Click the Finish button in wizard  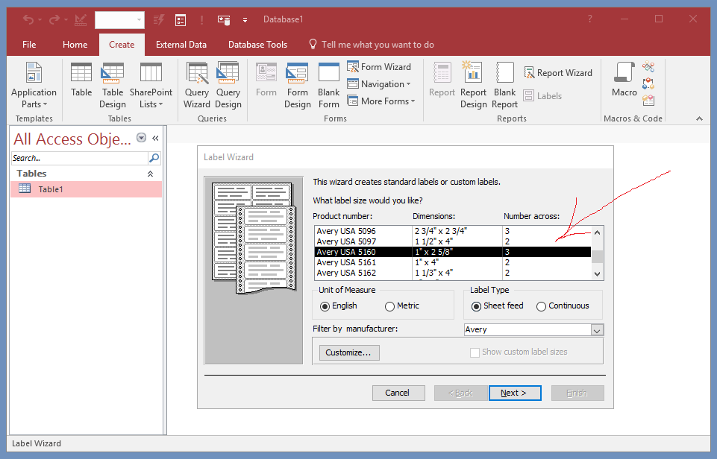(x=577, y=393)
